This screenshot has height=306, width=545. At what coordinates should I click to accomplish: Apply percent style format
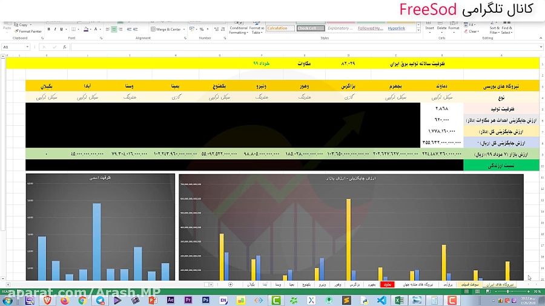point(201,30)
